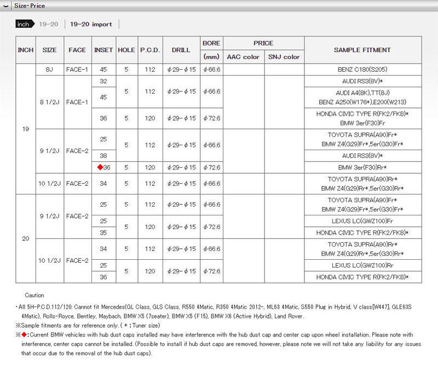Click the AAC color sub-header
The height and width of the screenshot is (365, 438).
coord(243,57)
